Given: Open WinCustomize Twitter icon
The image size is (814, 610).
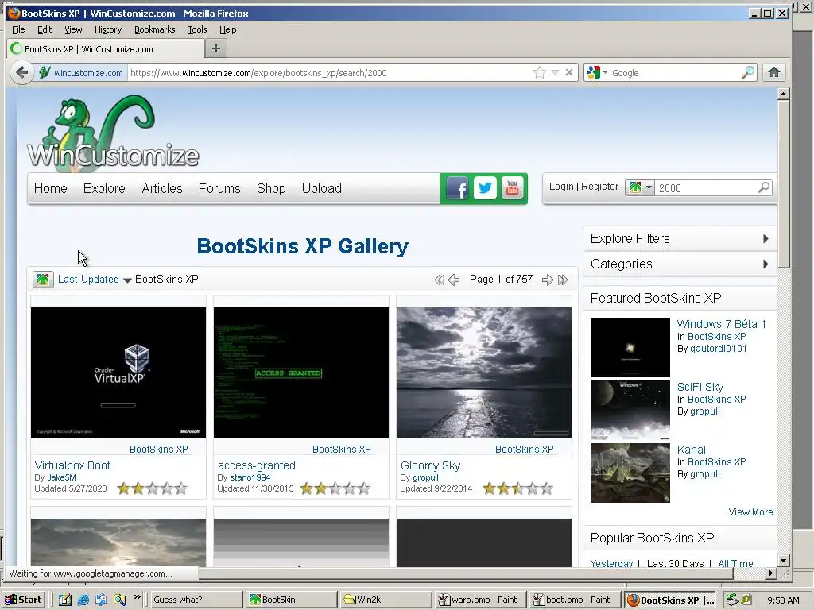Looking at the screenshot, I should pyautogui.click(x=485, y=187).
